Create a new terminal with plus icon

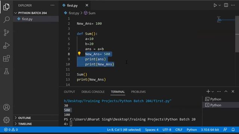point(208,92)
